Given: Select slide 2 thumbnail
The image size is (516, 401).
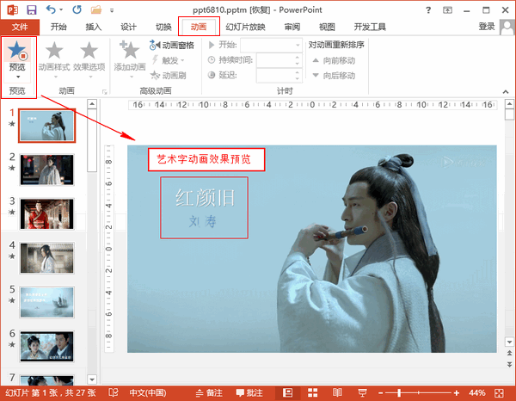Looking at the screenshot, I should [x=46, y=170].
